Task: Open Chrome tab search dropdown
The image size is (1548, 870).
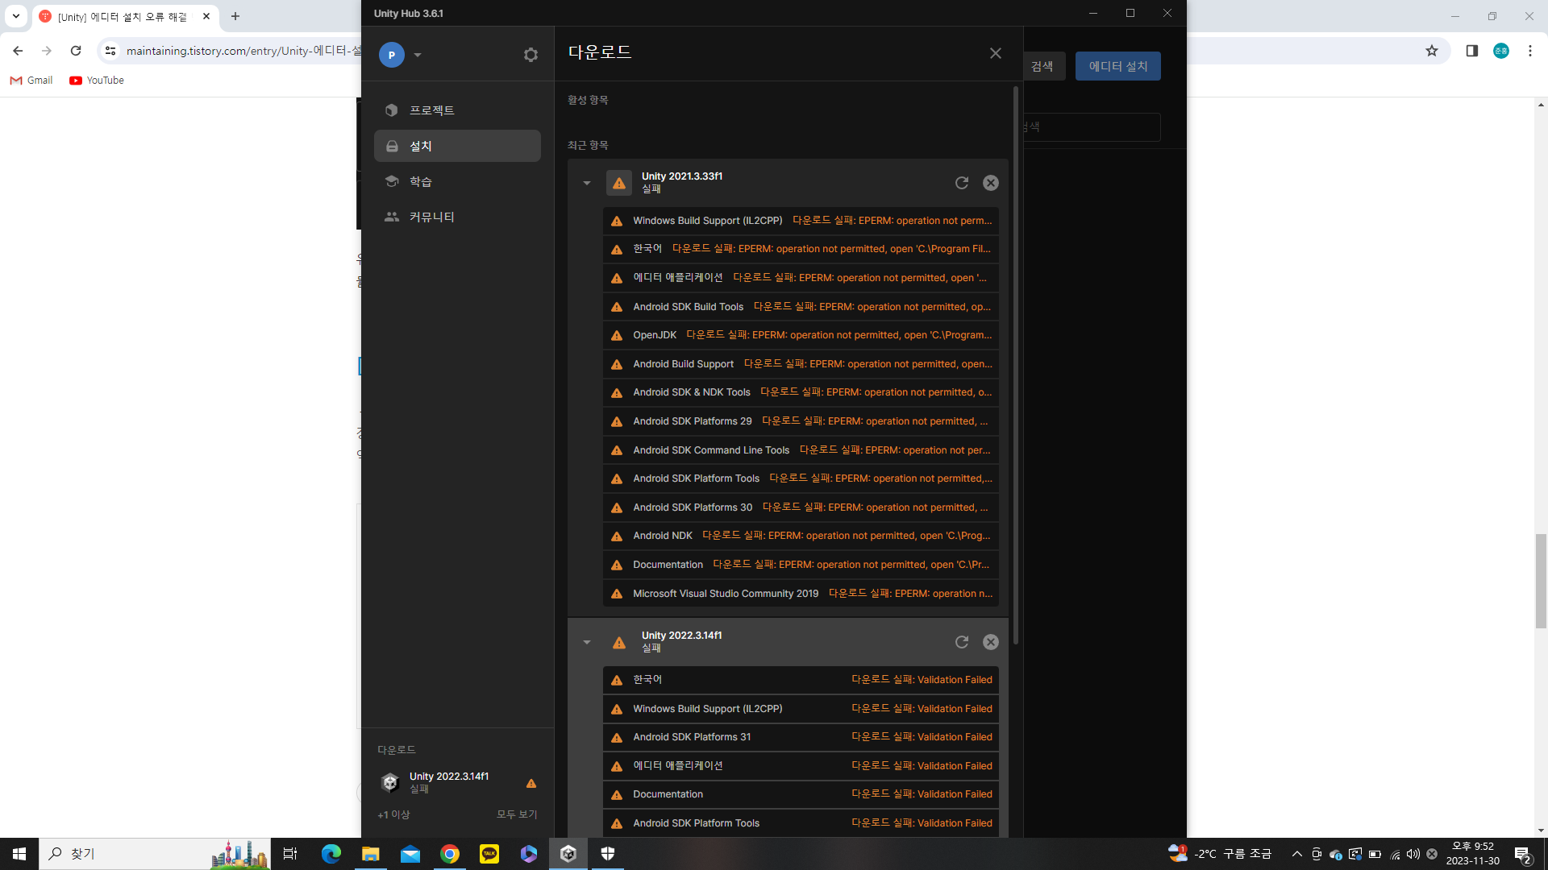Action: (x=16, y=16)
